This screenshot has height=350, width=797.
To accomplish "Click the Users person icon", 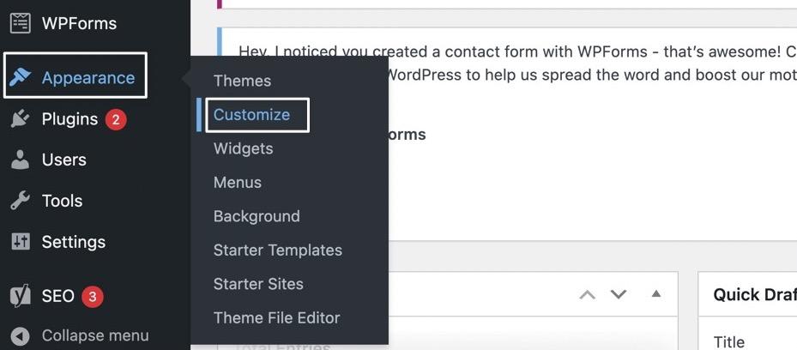I will [21, 160].
